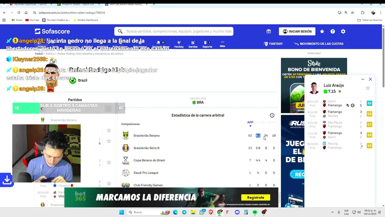
Task: Open Sofascore settings gear
Action: point(343,31)
